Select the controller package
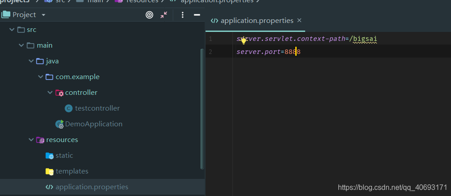451x196 pixels. point(81,93)
